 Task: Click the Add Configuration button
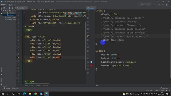[145, 5]
